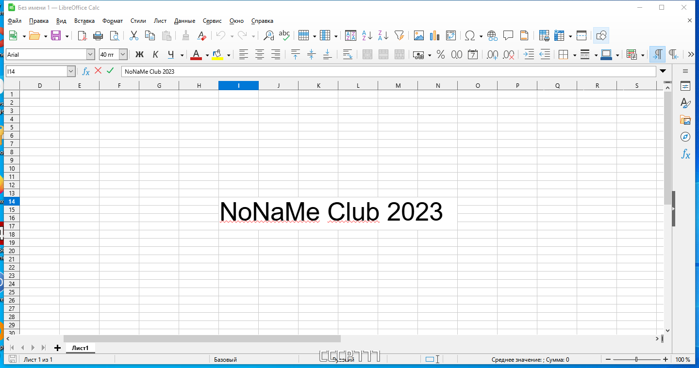Click the Save document icon
Screen dimensions: 699x368
coord(56,35)
